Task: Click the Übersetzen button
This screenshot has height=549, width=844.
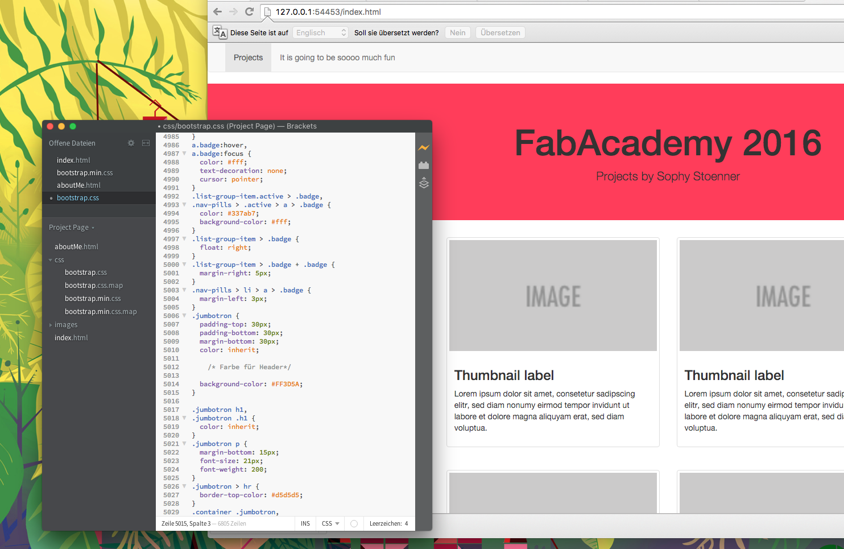Action: 500,32
